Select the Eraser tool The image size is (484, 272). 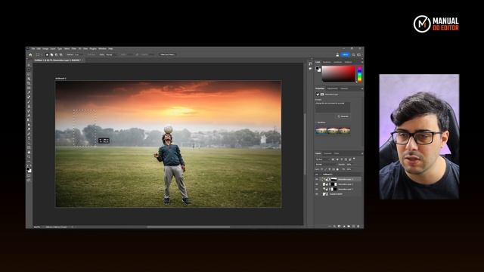(29, 116)
